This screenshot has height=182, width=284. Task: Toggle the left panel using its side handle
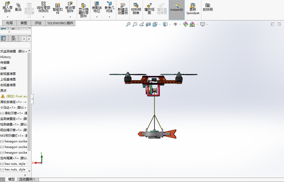click(32, 99)
